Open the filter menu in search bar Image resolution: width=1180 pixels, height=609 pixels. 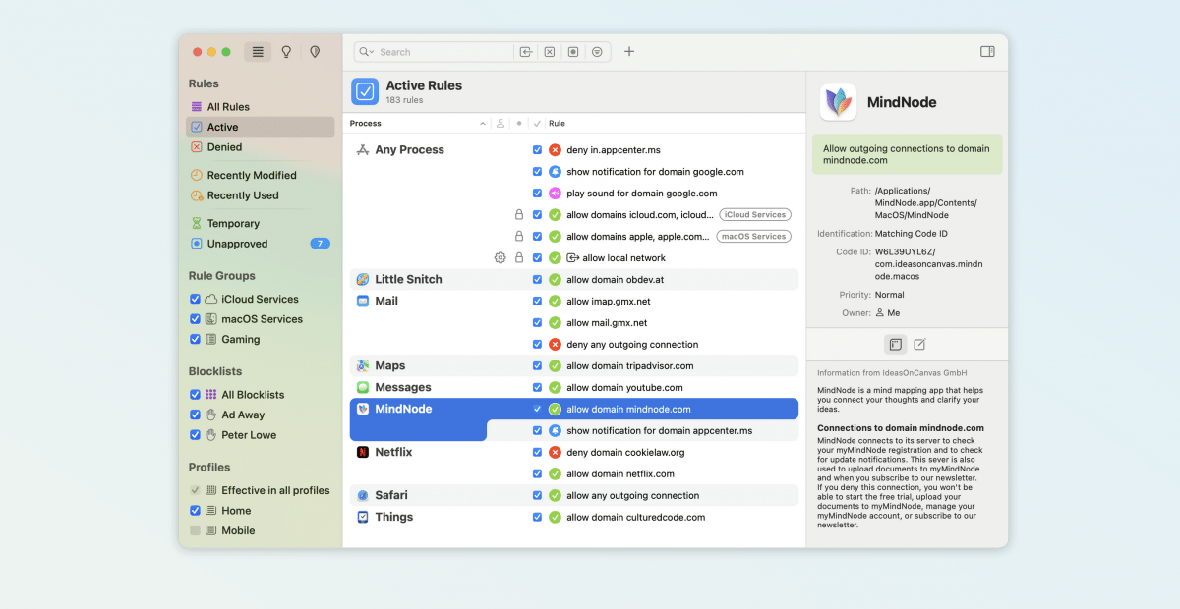coord(597,52)
